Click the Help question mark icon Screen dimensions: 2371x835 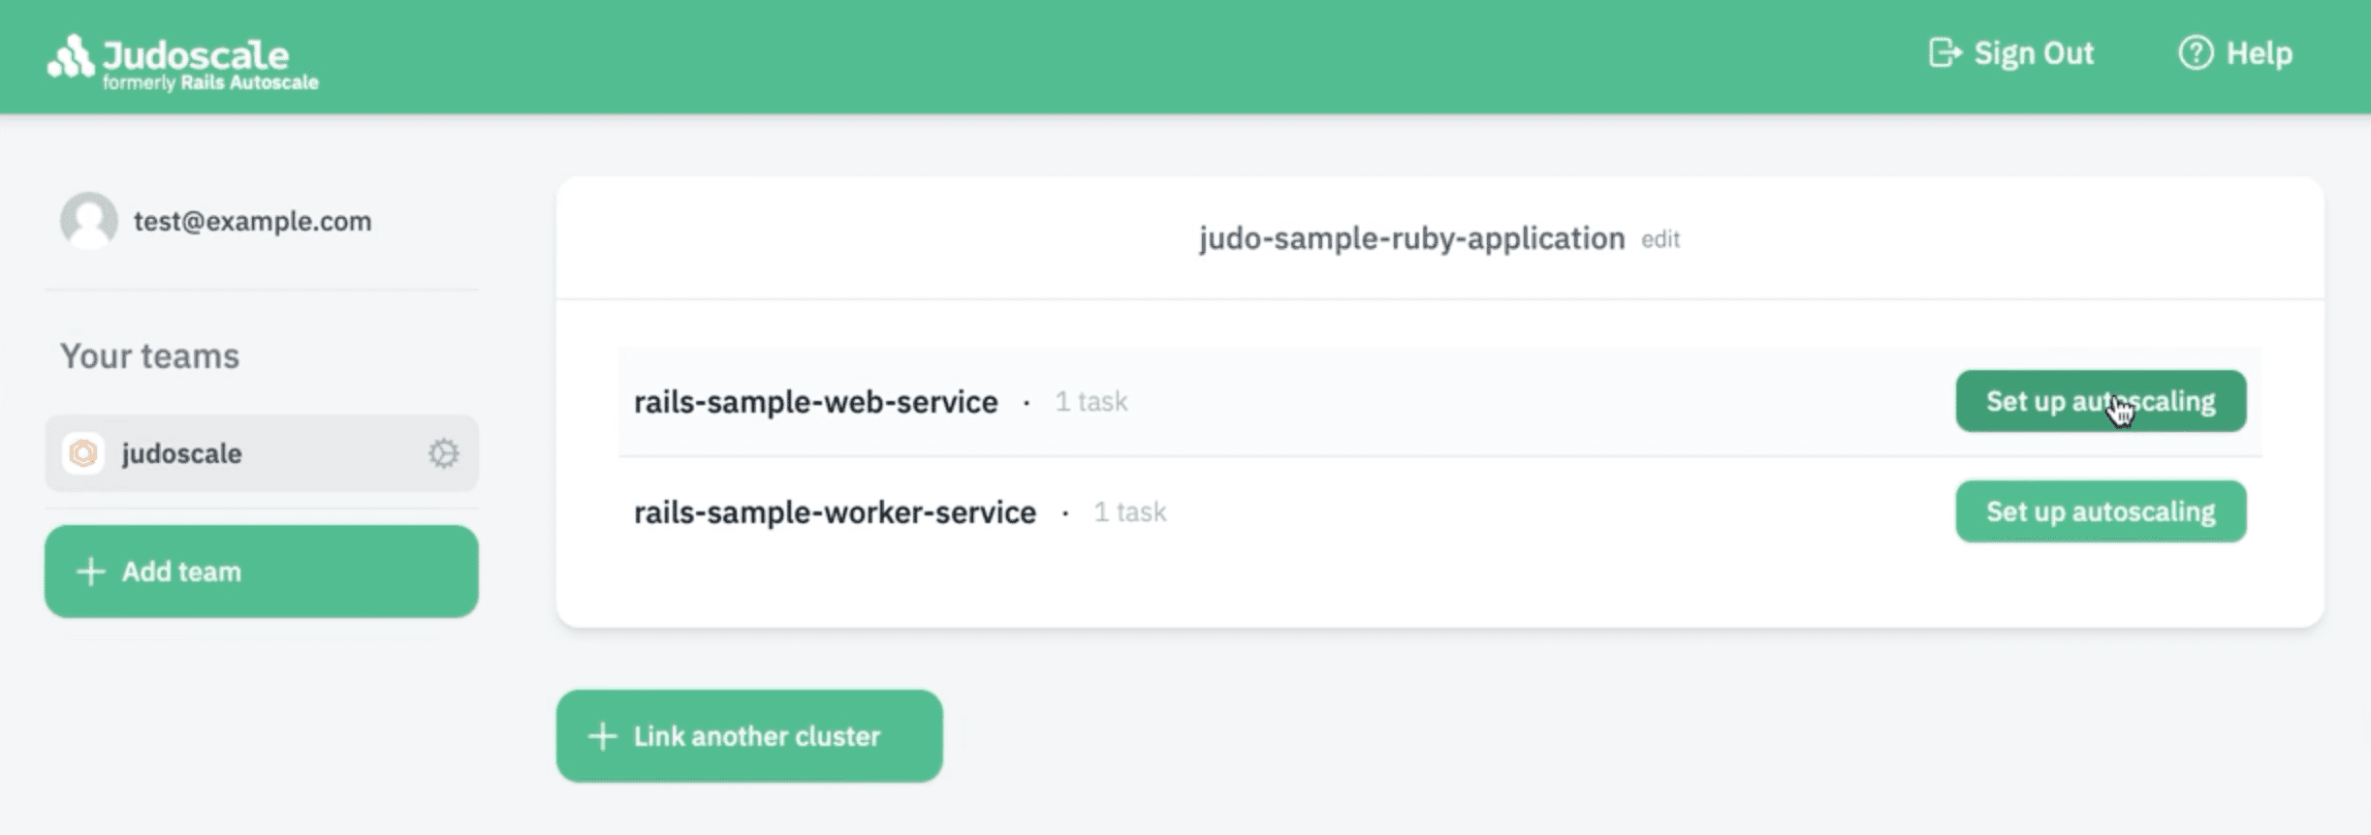tap(2196, 52)
